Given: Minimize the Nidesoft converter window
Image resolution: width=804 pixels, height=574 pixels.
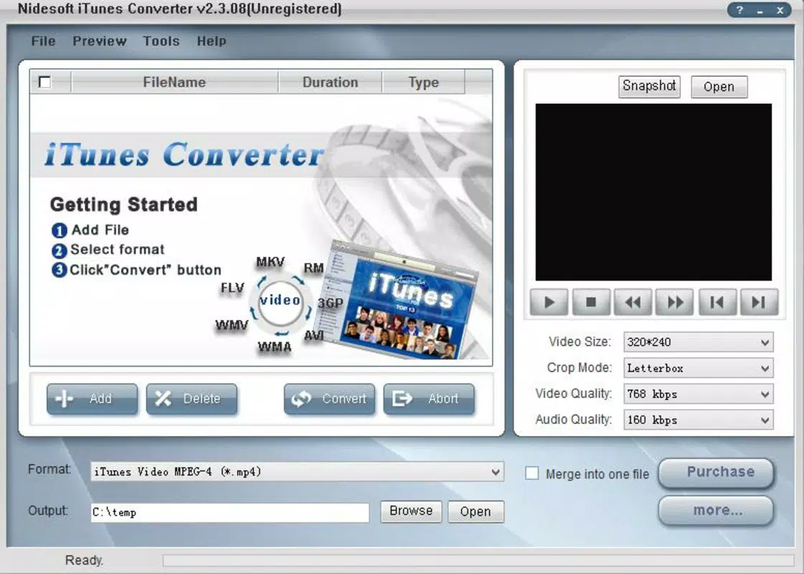Looking at the screenshot, I should point(760,10).
